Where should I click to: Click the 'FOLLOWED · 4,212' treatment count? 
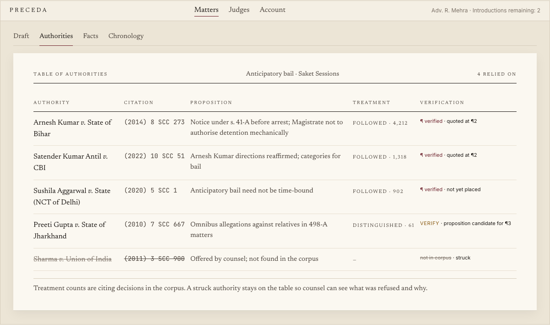pos(380,123)
